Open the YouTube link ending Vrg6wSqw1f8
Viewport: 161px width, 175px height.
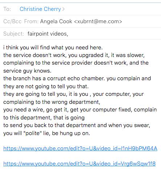79,164
